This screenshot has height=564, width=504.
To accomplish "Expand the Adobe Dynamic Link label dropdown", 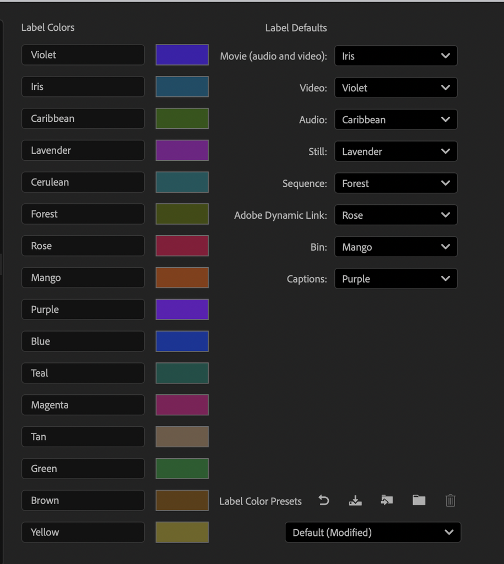I will [x=395, y=215].
